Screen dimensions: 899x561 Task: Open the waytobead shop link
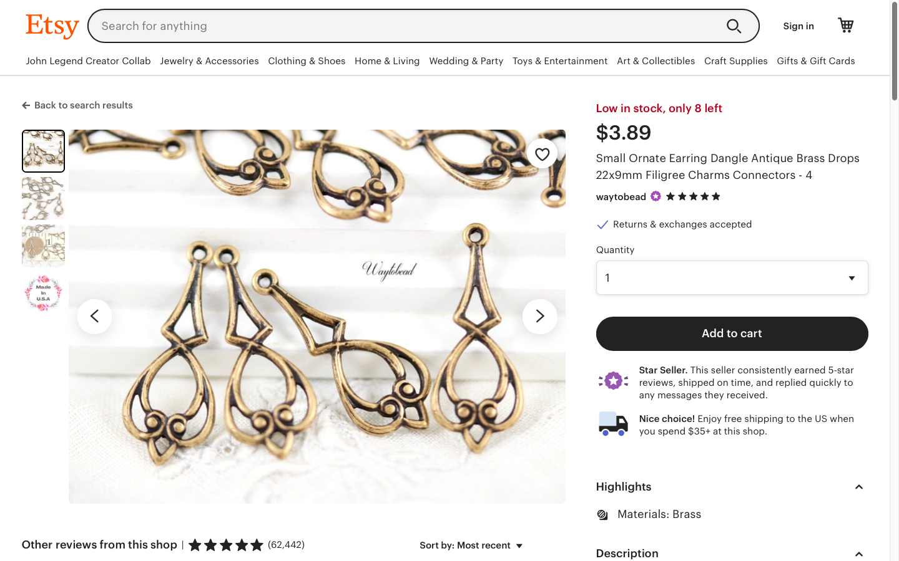pyautogui.click(x=621, y=197)
